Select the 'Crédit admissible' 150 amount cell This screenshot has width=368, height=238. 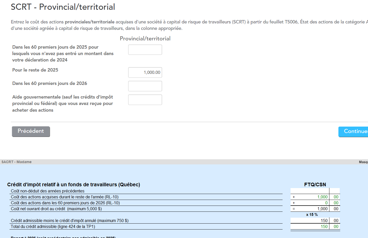(324, 221)
